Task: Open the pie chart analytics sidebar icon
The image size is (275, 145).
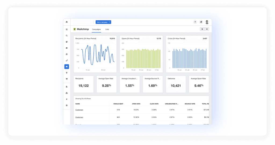Action: click(x=67, y=42)
